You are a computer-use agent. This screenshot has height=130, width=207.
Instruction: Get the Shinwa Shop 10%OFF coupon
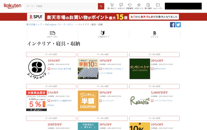(x=51, y=54)
